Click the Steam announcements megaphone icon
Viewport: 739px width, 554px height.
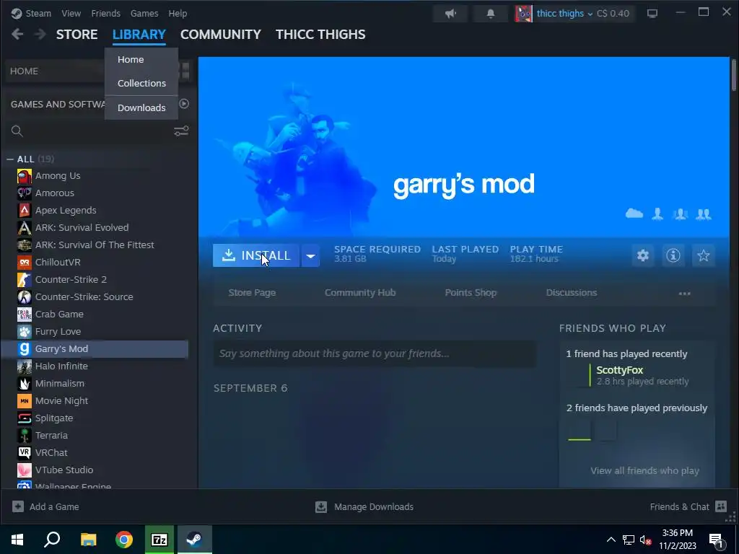[450, 14]
